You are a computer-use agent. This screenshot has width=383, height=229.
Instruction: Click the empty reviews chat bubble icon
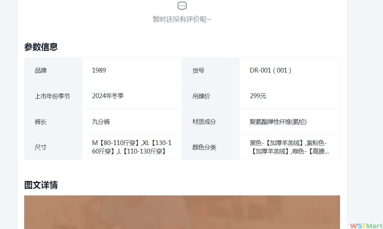pyautogui.click(x=182, y=6)
